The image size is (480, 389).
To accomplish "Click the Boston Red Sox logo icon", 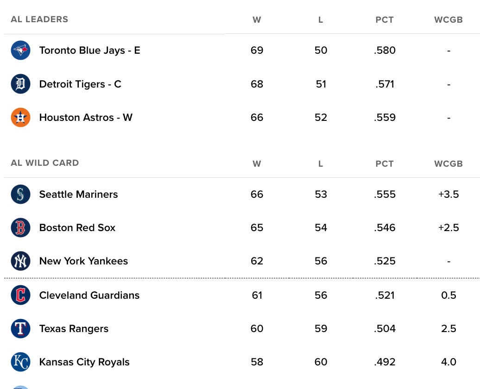I will pos(20,227).
